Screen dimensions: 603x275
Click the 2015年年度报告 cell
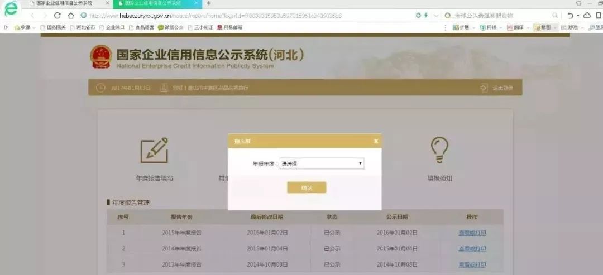pos(181,233)
